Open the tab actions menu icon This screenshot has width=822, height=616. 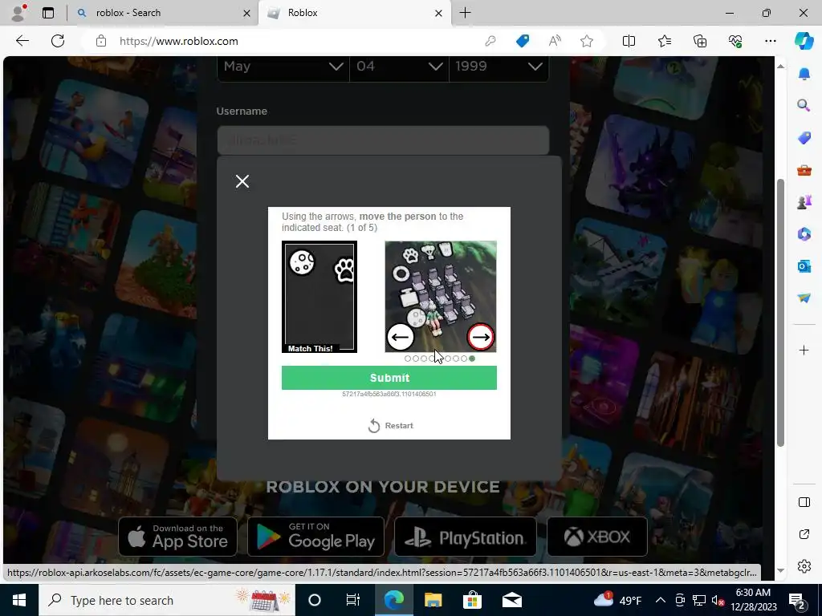point(48,13)
